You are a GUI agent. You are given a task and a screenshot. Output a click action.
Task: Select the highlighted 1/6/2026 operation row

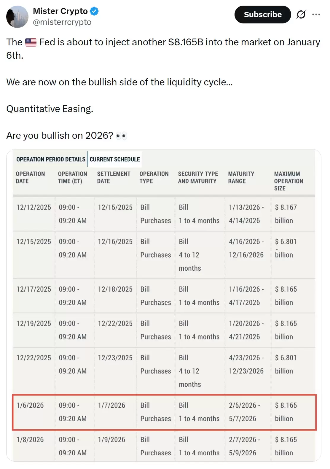click(165, 412)
